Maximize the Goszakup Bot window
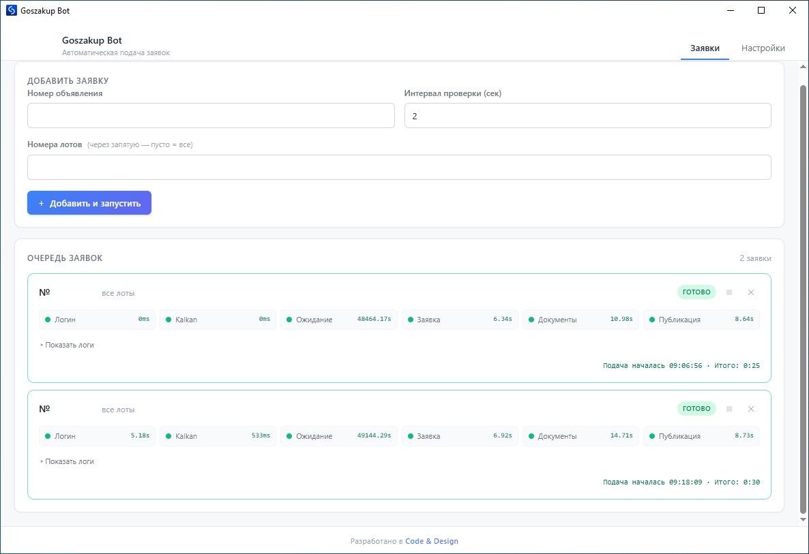The image size is (809, 554). pyautogui.click(x=761, y=10)
